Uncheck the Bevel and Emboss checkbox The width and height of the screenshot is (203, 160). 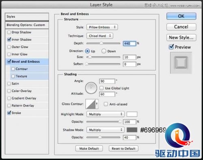pyautogui.click(x=9, y=62)
